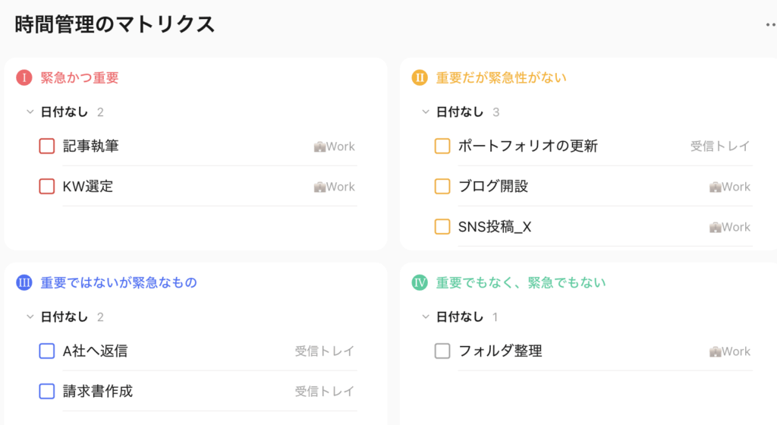The width and height of the screenshot is (777, 425).
Task: Tick the A社へ返信 checkbox
Action: (47, 351)
